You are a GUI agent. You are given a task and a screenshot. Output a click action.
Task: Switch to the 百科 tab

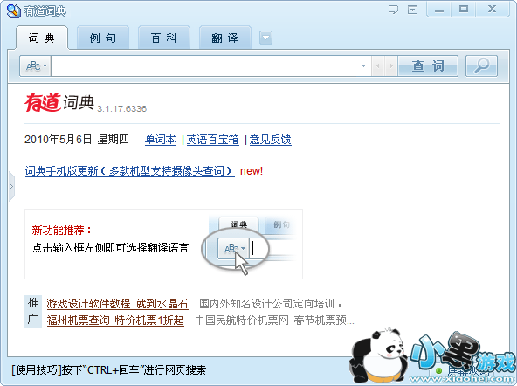pos(164,38)
